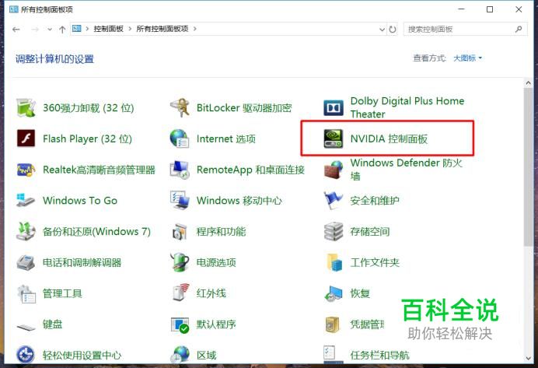Open the 安全和维护 link

[375, 201]
